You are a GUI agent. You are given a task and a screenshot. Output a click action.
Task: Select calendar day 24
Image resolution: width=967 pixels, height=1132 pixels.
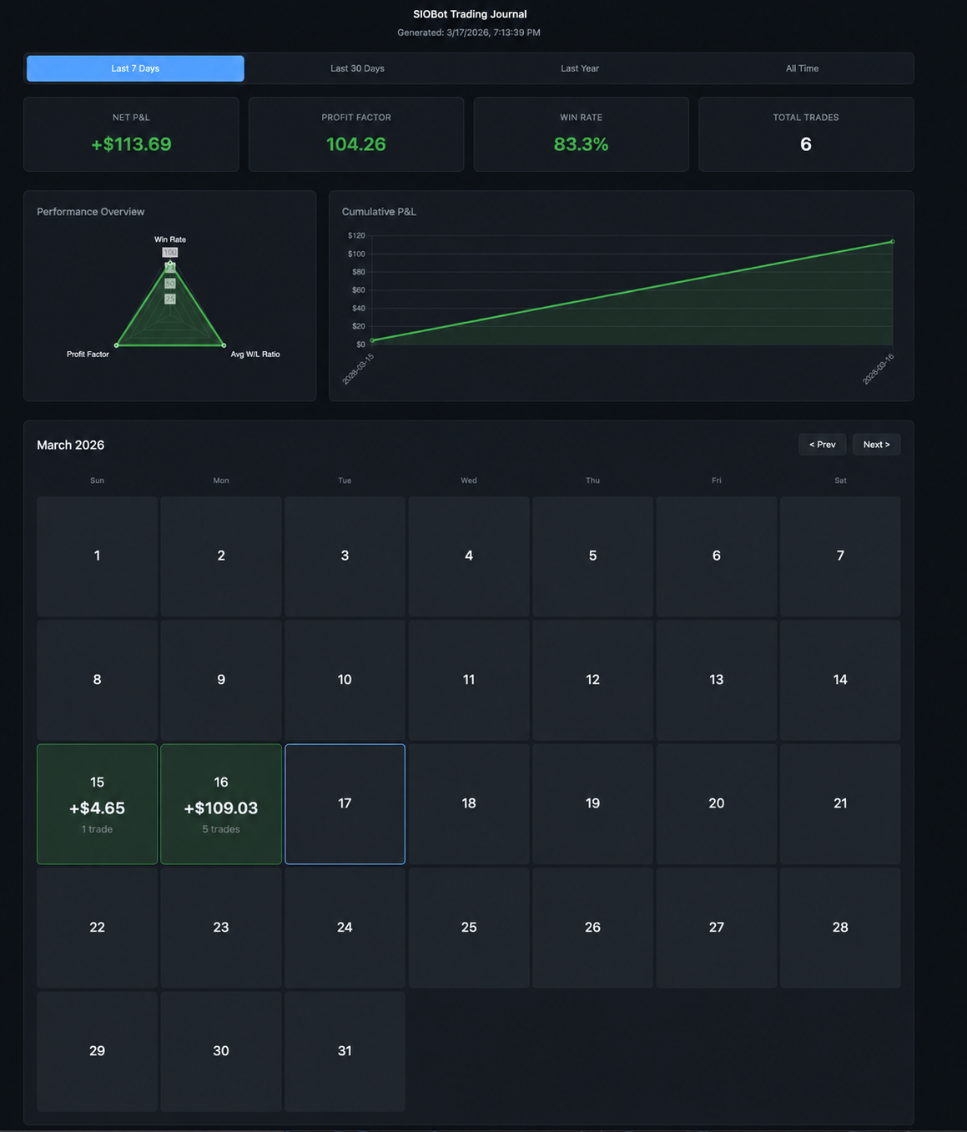point(345,928)
